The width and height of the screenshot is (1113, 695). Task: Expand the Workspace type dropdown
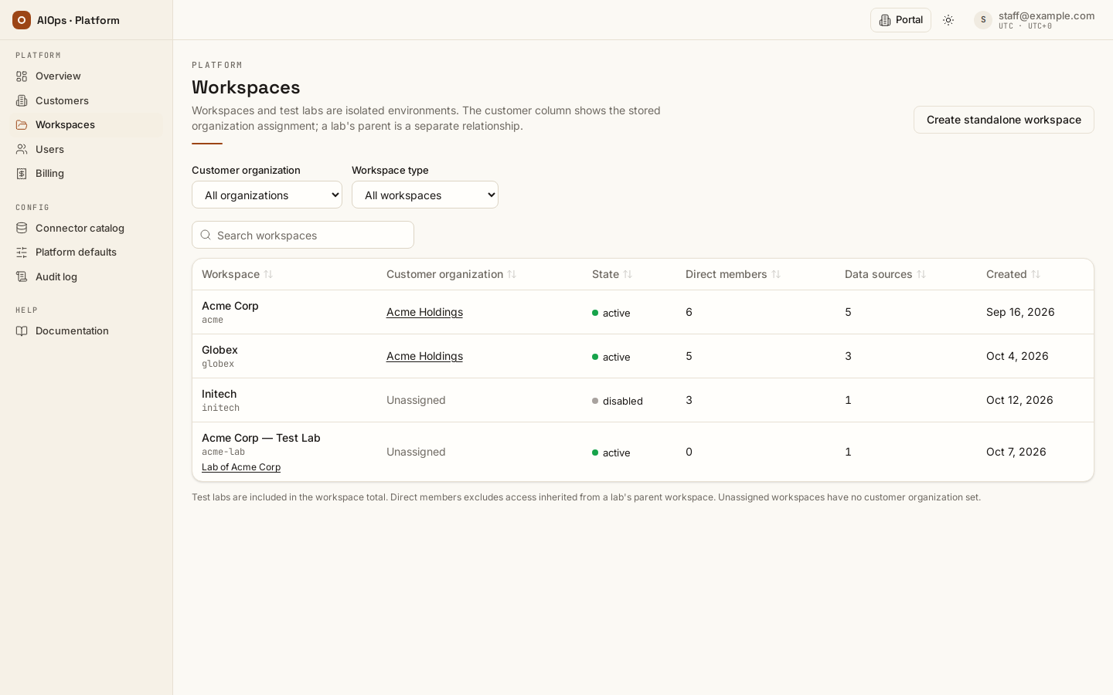click(x=424, y=195)
